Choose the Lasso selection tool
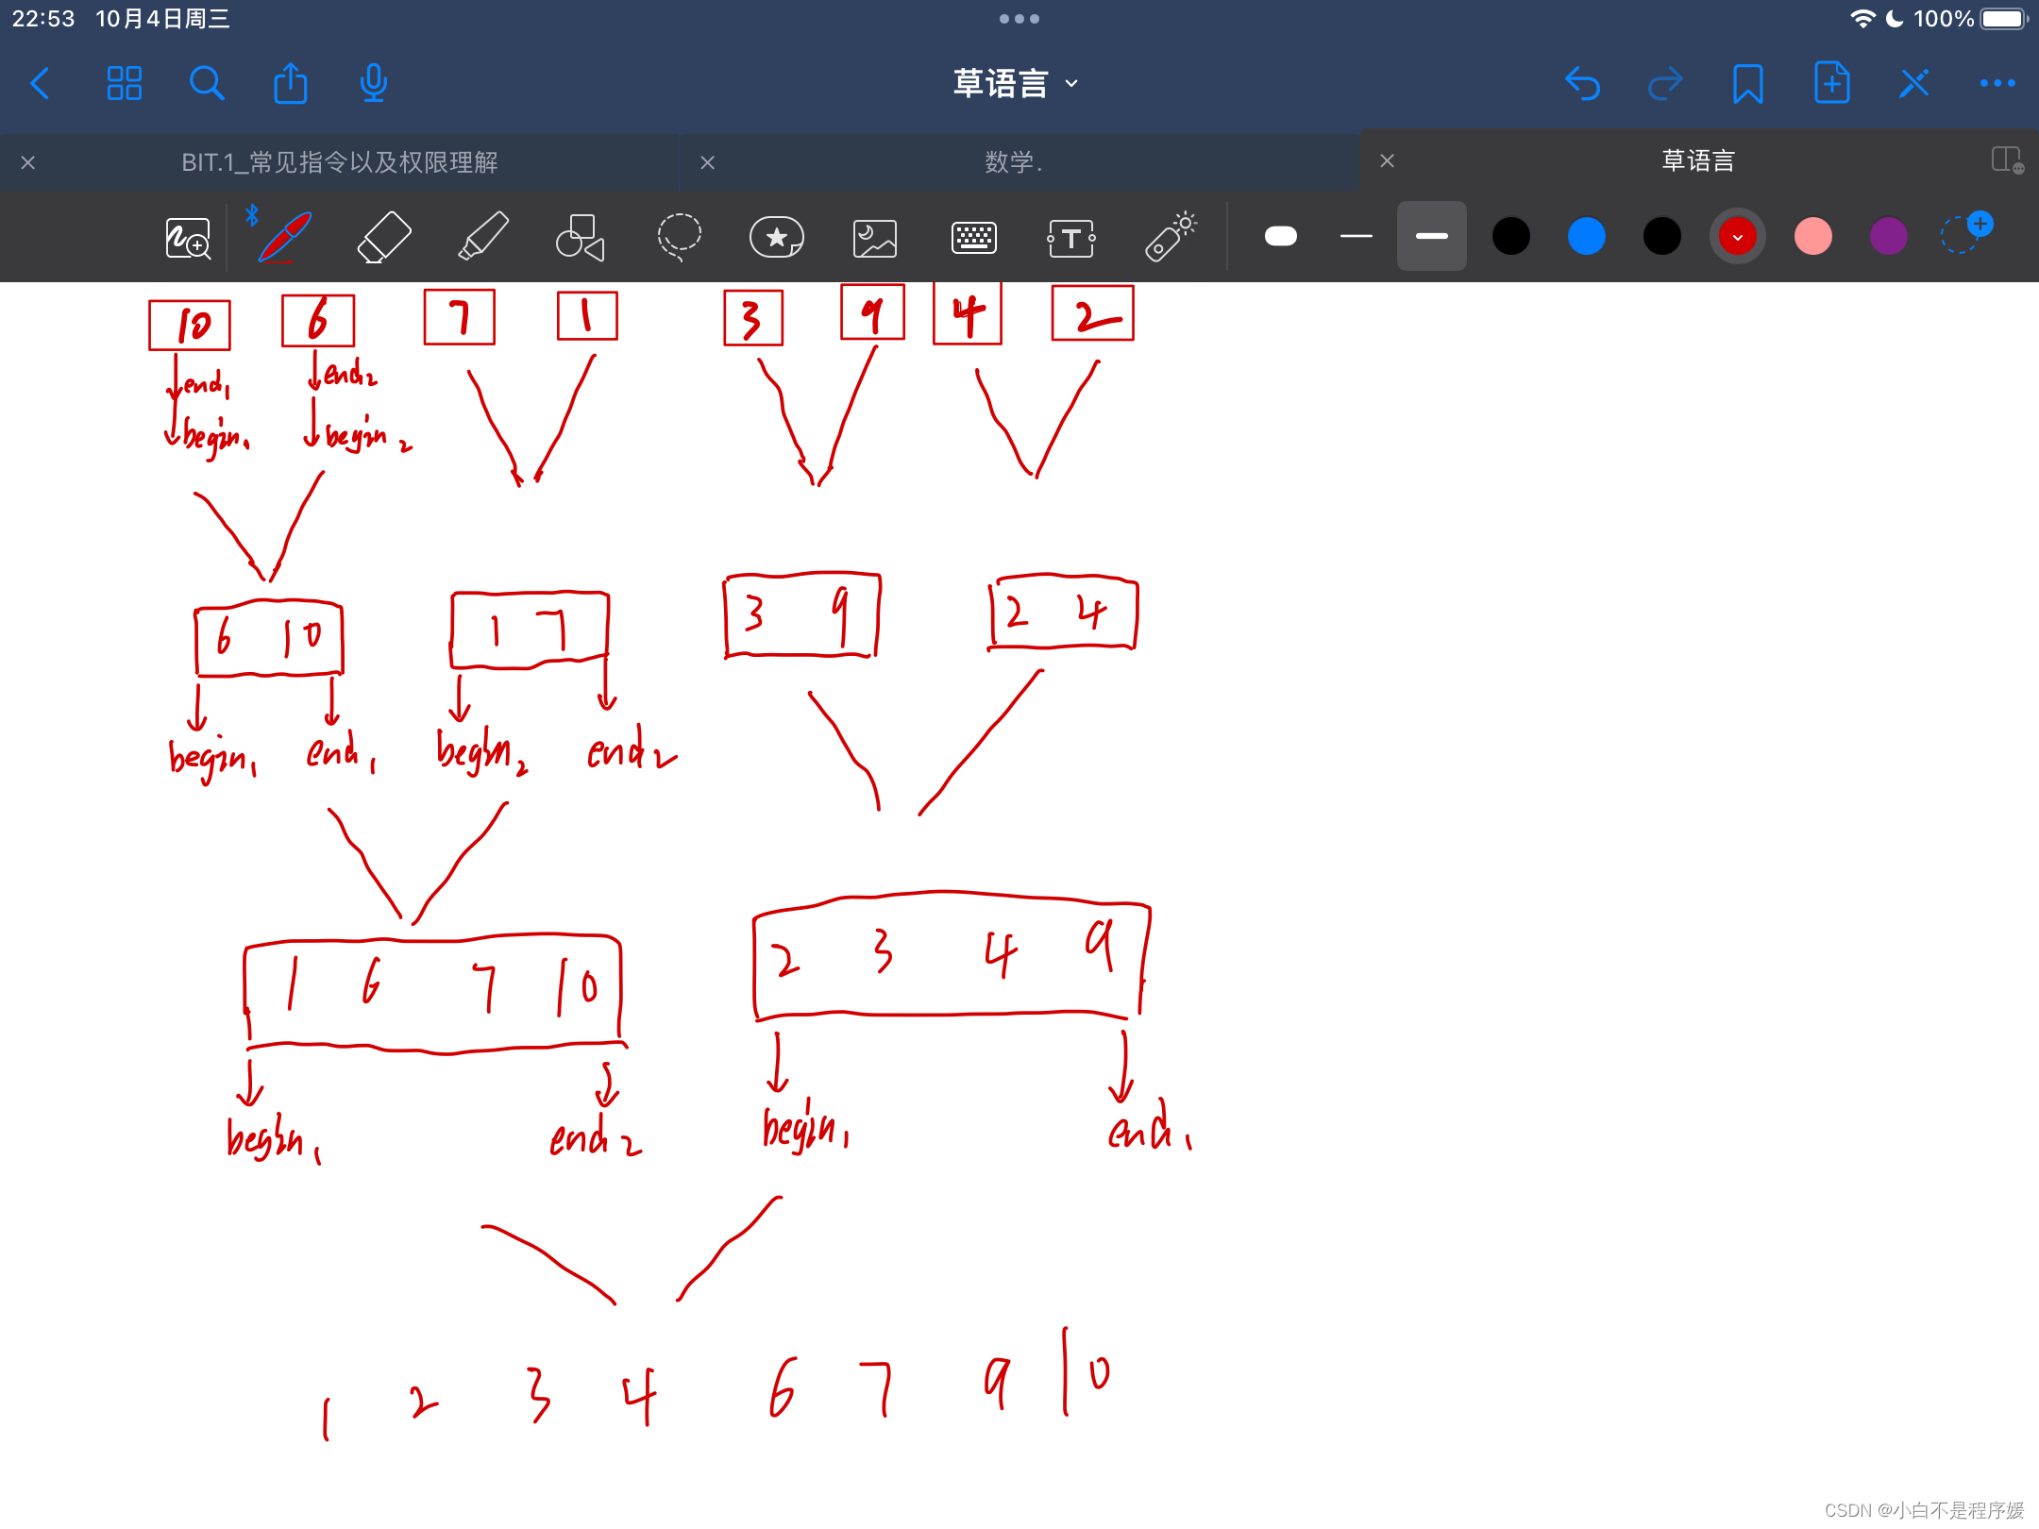The height and width of the screenshot is (1529, 2039). [679, 236]
